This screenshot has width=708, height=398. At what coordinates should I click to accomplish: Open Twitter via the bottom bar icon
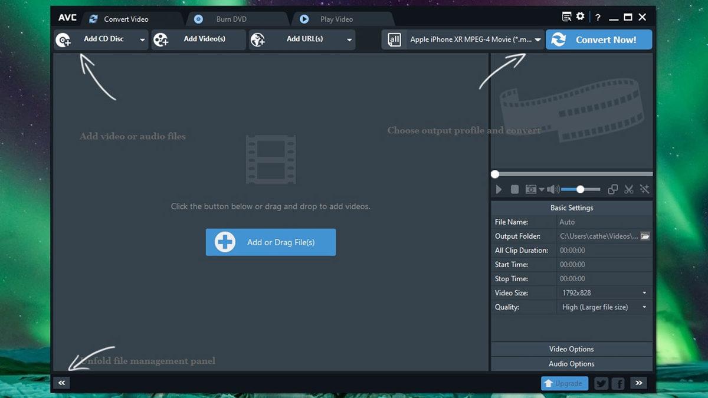click(601, 383)
